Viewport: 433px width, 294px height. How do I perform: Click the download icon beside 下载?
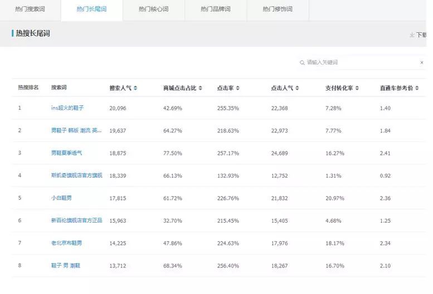pos(412,35)
